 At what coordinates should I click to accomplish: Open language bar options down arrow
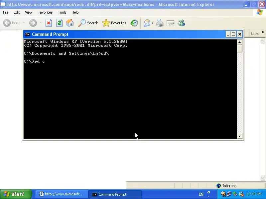(209, 196)
